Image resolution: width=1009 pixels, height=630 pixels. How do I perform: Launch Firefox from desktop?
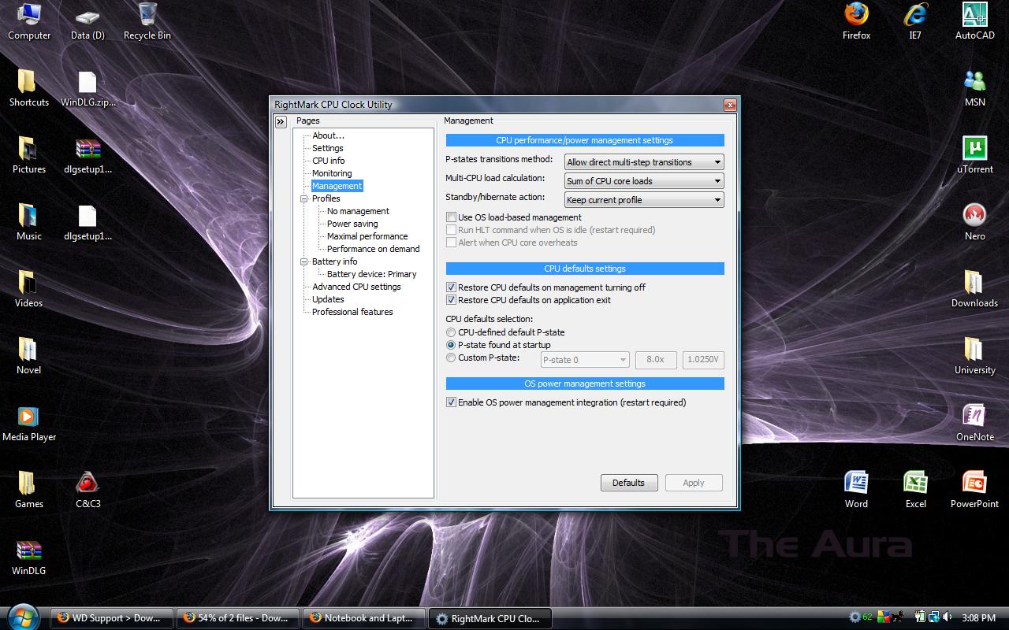point(856,21)
